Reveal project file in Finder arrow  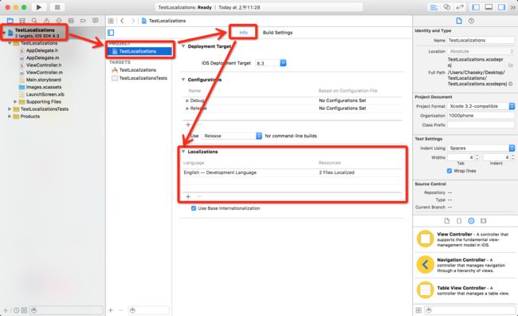tap(510, 84)
